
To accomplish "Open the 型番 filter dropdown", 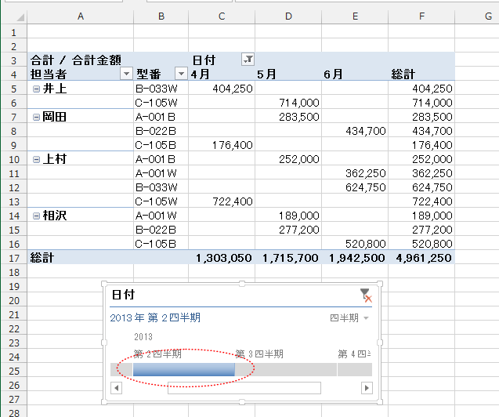I will pos(181,74).
